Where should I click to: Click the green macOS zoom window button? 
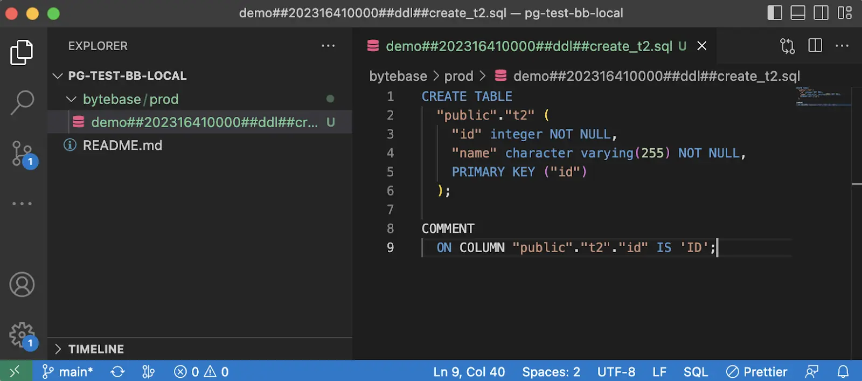(53, 13)
